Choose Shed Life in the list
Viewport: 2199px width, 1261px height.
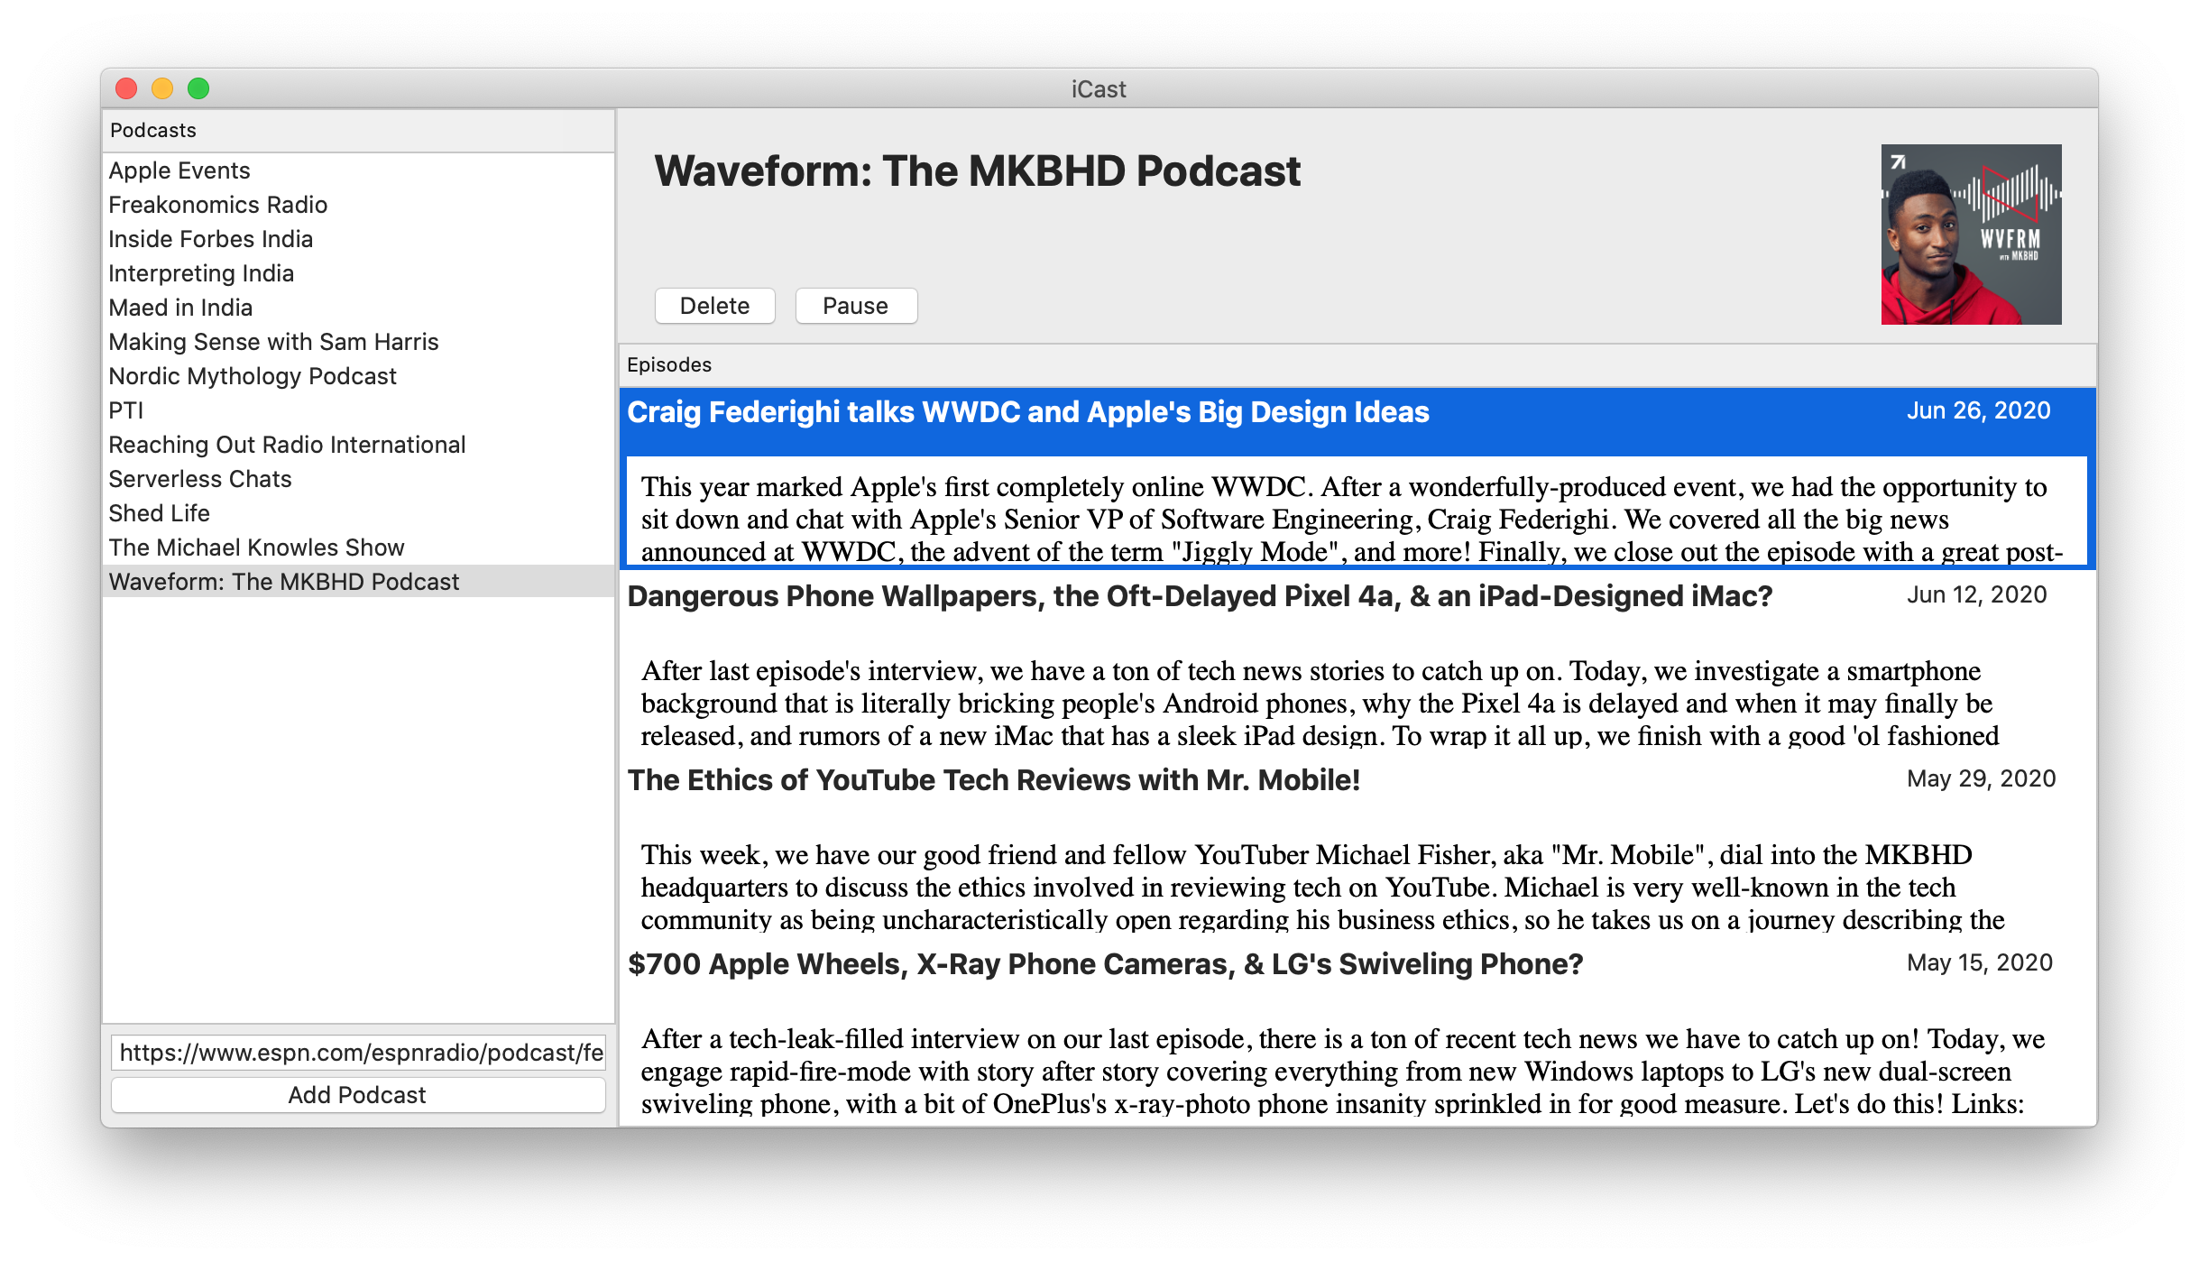[358, 513]
